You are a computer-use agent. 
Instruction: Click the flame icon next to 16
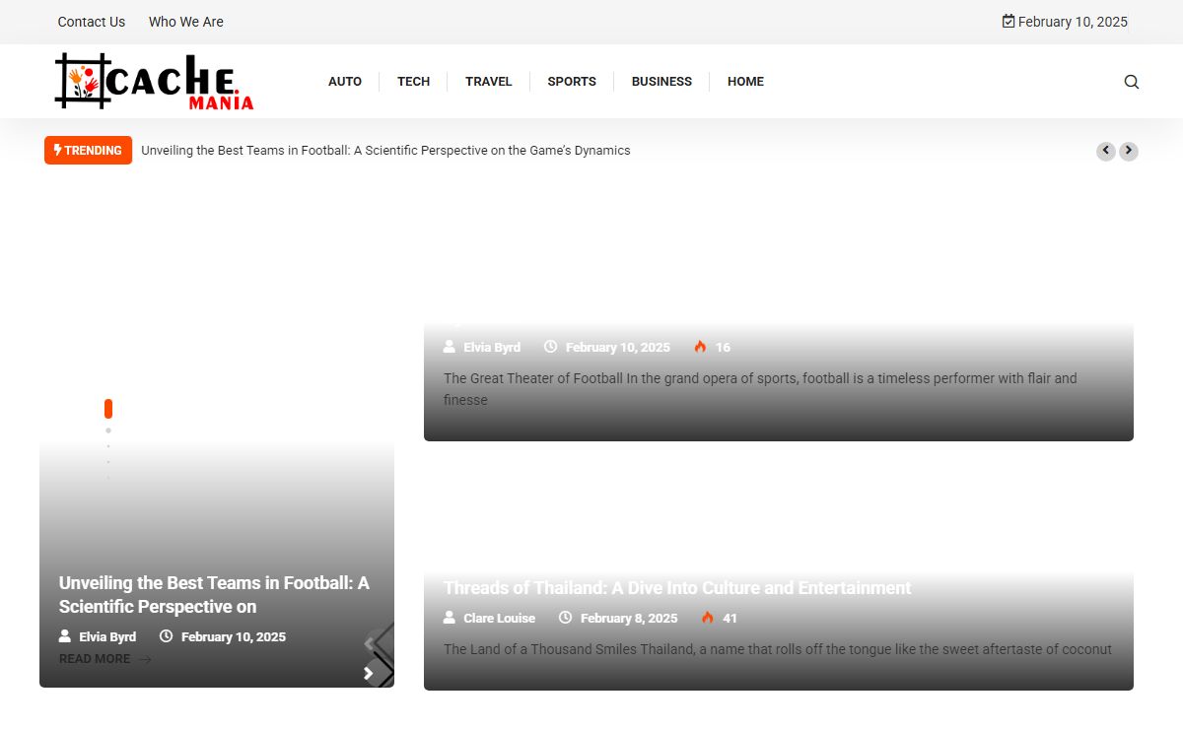(x=700, y=347)
